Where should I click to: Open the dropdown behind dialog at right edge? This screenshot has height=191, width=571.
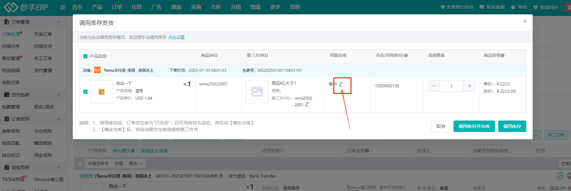[549, 52]
